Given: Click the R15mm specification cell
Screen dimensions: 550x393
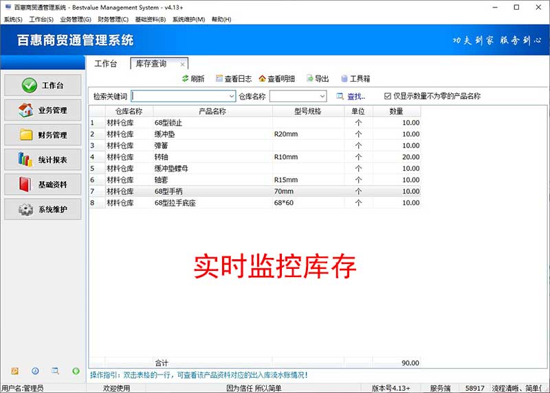Looking at the screenshot, I should [308, 180].
